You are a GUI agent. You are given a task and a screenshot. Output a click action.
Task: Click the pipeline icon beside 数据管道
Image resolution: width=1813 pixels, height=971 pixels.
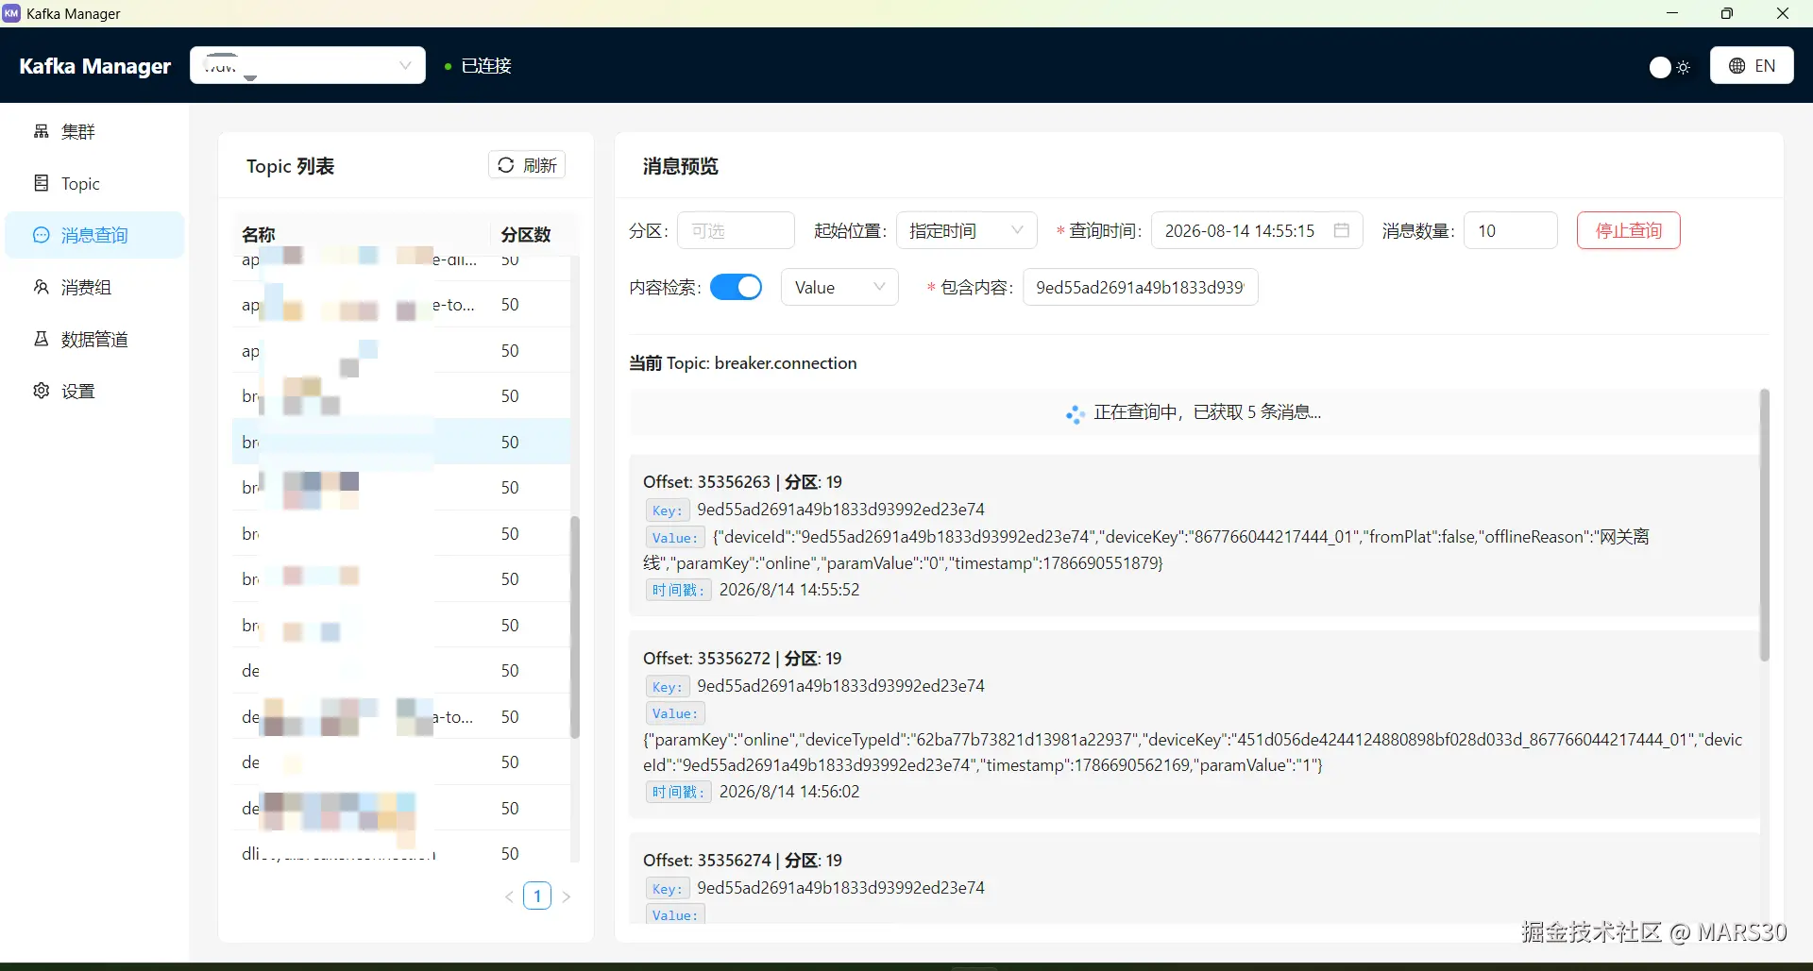coord(42,339)
